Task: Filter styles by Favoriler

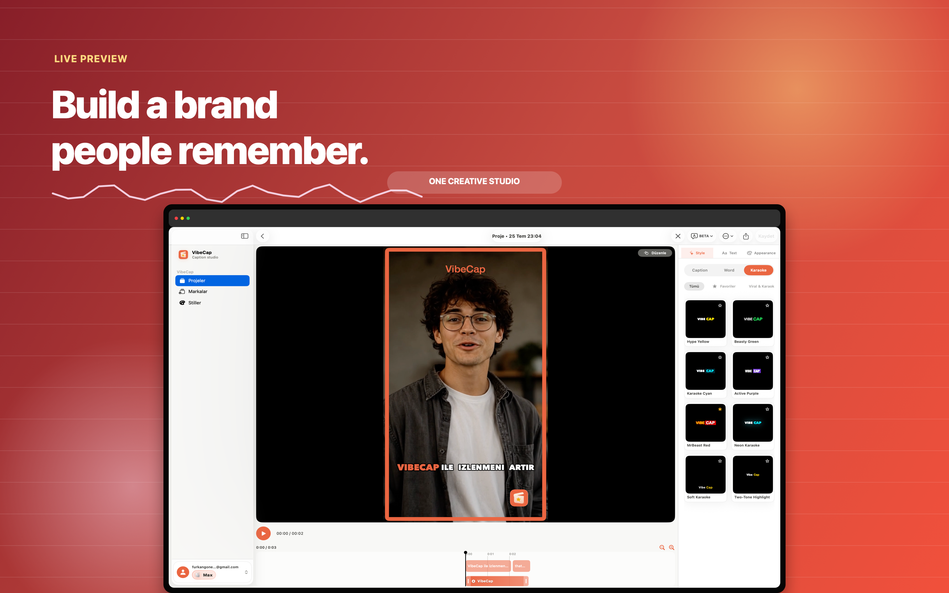Action: coord(724,286)
